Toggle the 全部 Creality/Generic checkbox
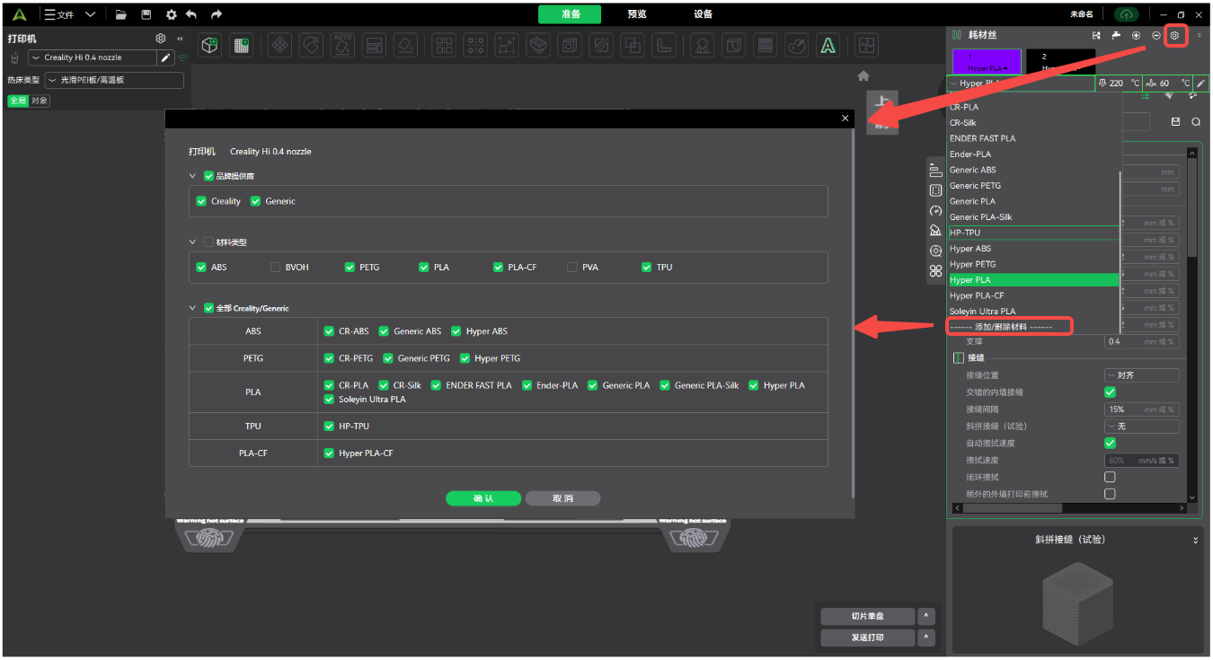The height and width of the screenshot is (660, 1213). [209, 308]
